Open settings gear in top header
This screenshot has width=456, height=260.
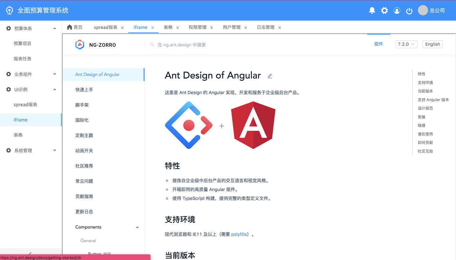tap(384, 11)
